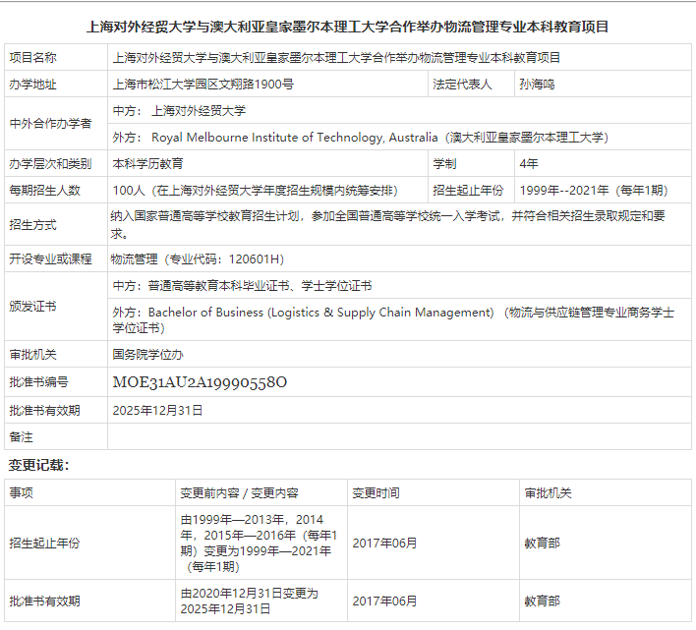Select the 每期招生人数 label

[44, 191]
